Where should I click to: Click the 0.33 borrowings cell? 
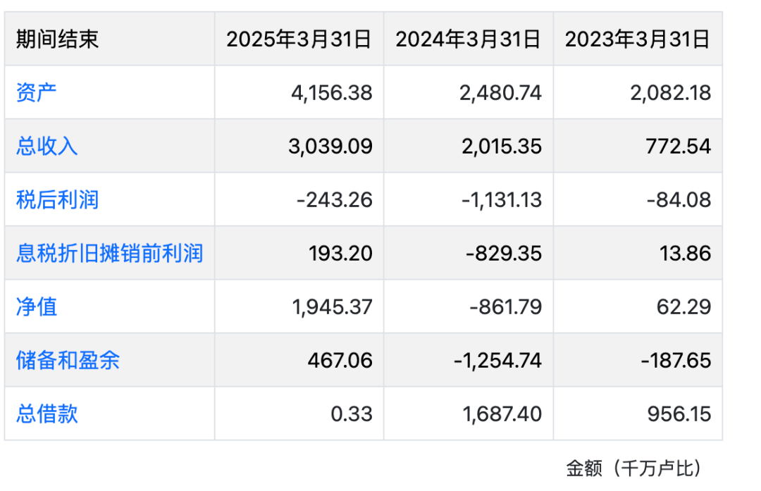[352, 414]
